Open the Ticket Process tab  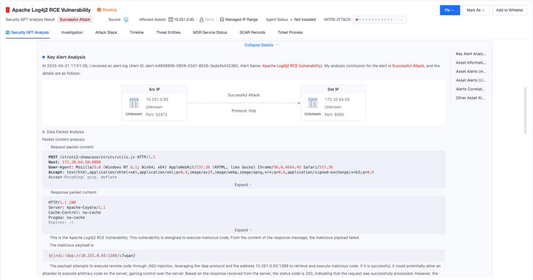click(290, 33)
